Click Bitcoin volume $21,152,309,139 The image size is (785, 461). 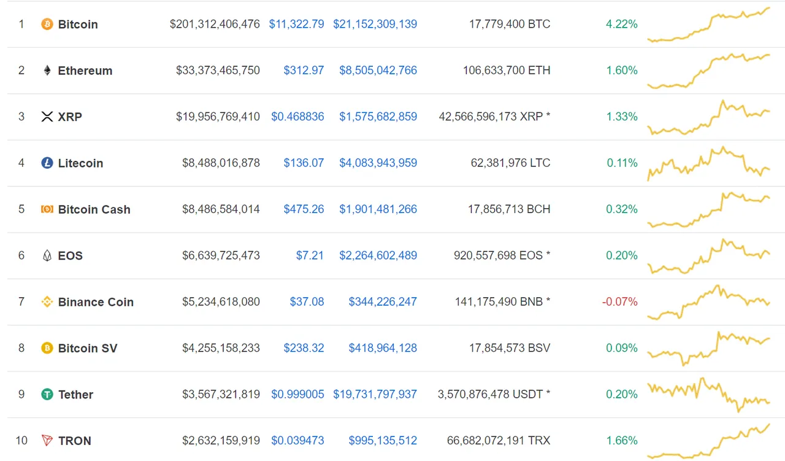point(375,25)
